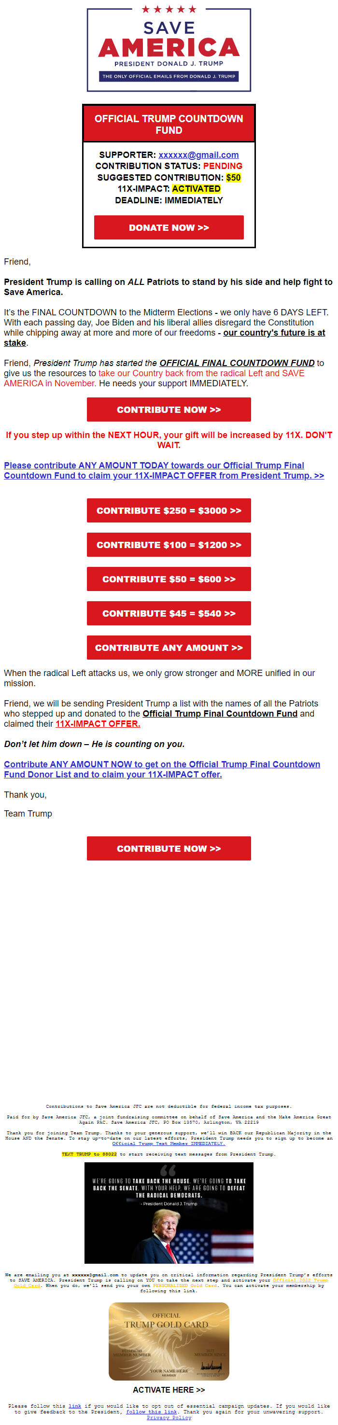
Task: Select the CONTRIBUTE $100 = $1200 option
Action: pyautogui.click(x=169, y=545)
